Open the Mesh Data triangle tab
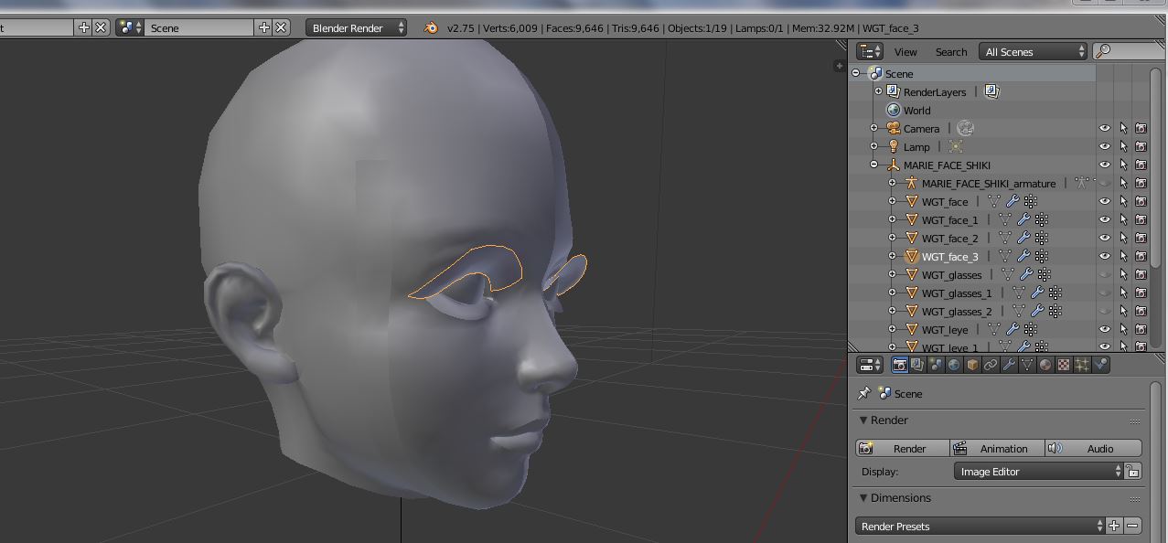This screenshot has height=543, width=1168. [1027, 365]
